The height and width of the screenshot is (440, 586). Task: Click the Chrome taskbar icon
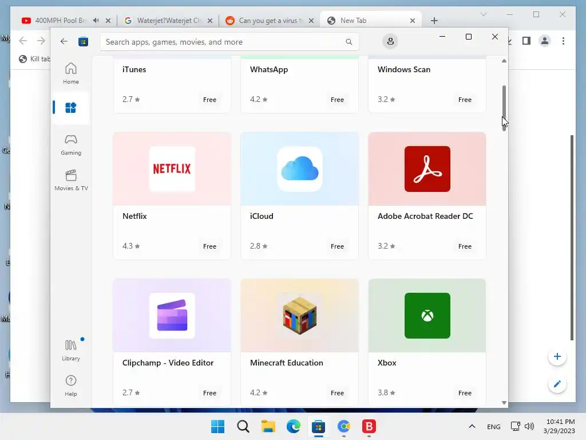tap(344, 426)
